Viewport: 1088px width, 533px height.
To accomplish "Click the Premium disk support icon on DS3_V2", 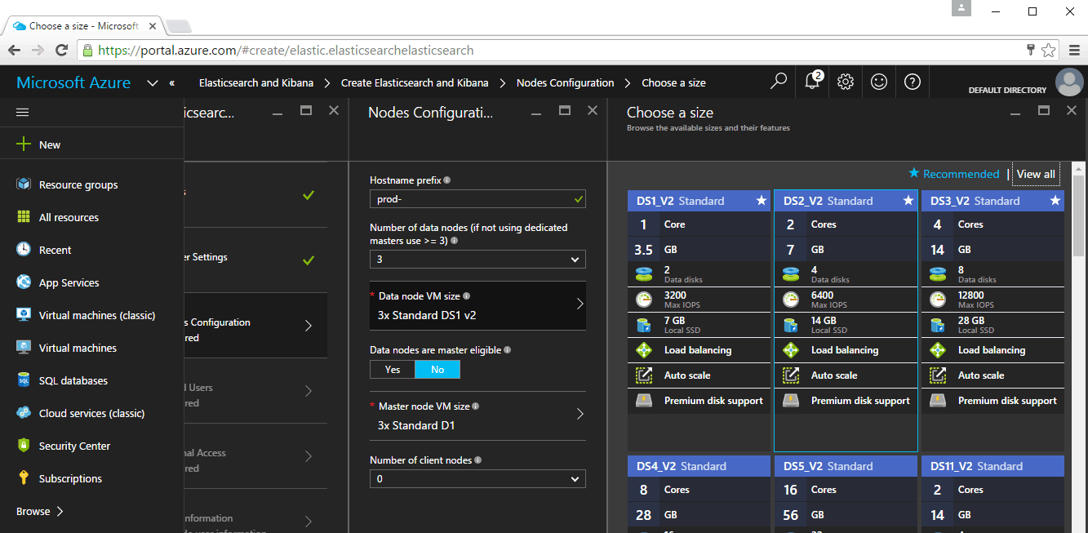I will click(937, 400).
